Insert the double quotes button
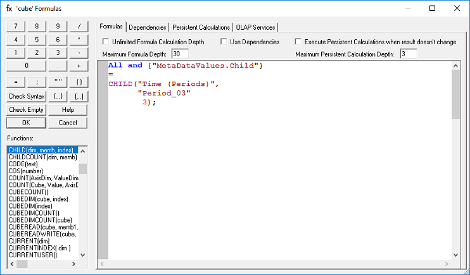Screen dimensions: 470x275 pos(58,82)
